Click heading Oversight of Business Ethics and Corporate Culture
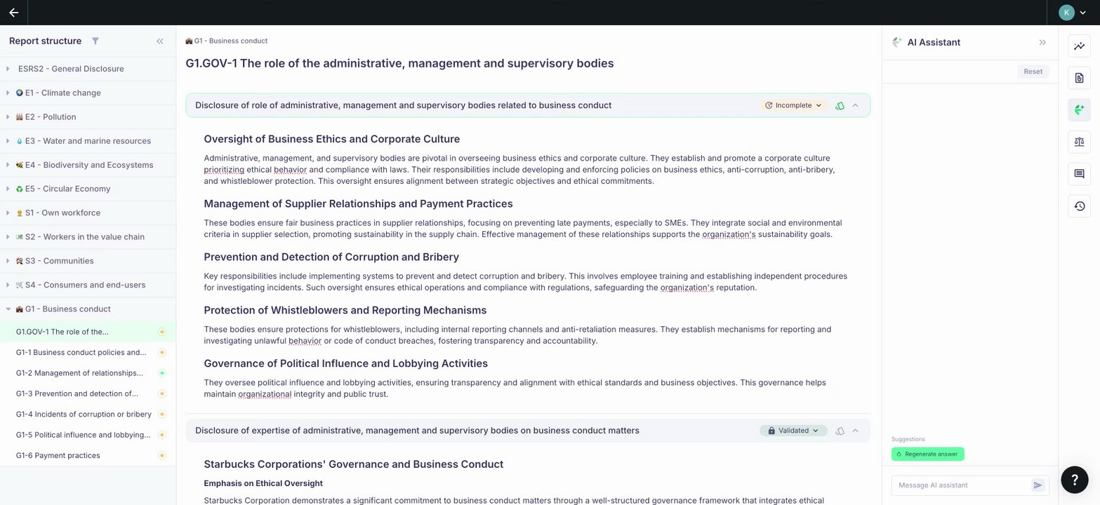1100x505 pixels. click(x=332, y=139)
